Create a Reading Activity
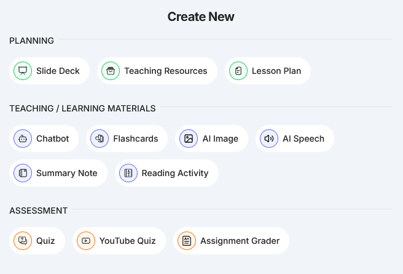Image resolution: width=403 pixels, height=274 pixels. pyautogui.click(x=174, y=173)
